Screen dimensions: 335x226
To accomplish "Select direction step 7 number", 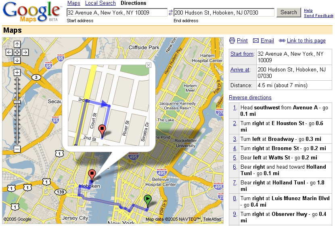I will 235,183.
